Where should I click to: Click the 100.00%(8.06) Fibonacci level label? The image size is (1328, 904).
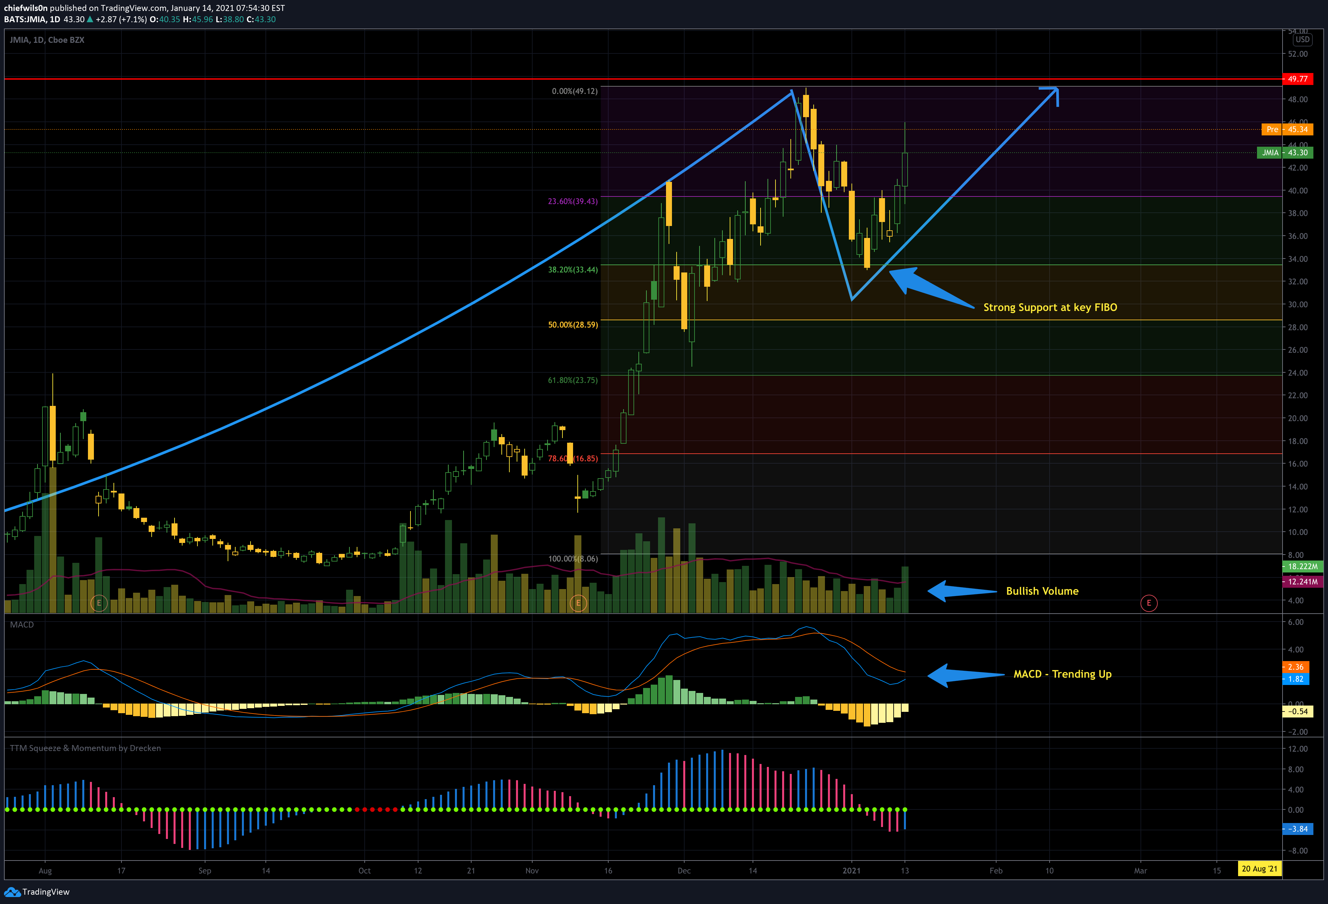click(572, 558)
